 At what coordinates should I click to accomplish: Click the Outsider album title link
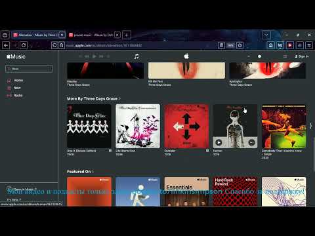click(x=170, y=151)
